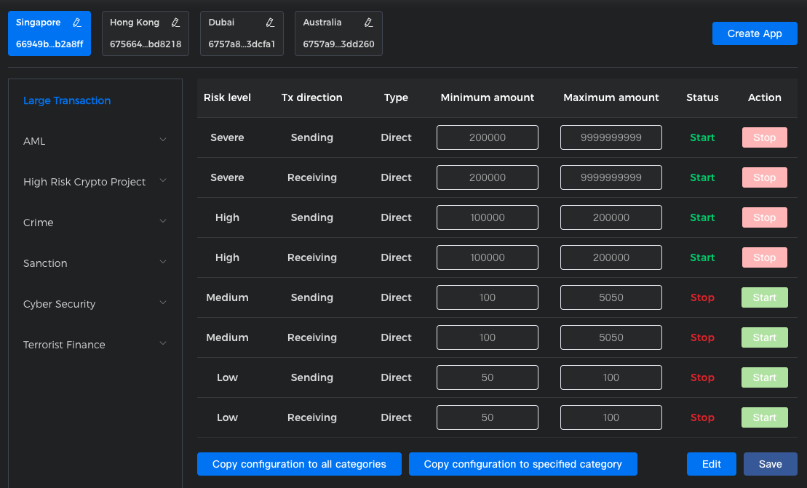
Task: Click maximum amount field for High Receiving
Action: tap(611, 257)
